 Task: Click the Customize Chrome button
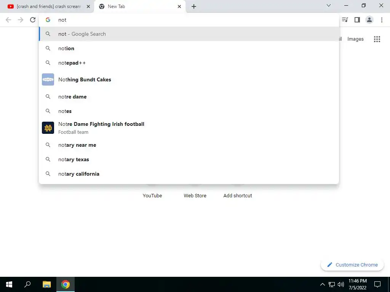click(x=352, y=265)
